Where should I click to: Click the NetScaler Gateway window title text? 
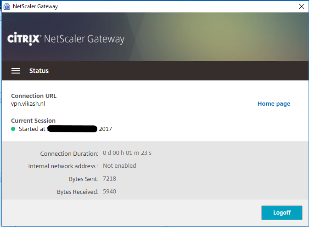[35, 6]
